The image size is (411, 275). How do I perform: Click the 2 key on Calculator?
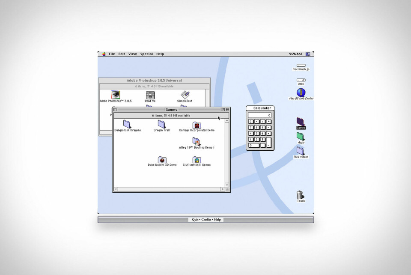257,139
